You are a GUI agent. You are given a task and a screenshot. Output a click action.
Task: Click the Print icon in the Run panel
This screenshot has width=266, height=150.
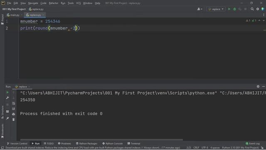[x=14, y=114]
